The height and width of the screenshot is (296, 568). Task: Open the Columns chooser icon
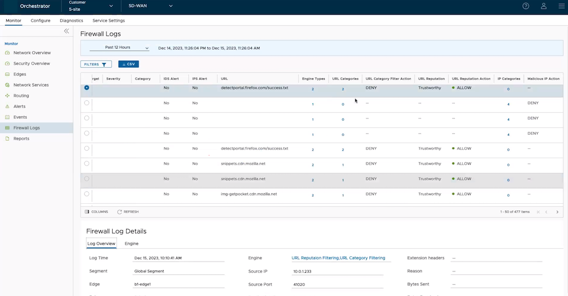tap(87, 212)
